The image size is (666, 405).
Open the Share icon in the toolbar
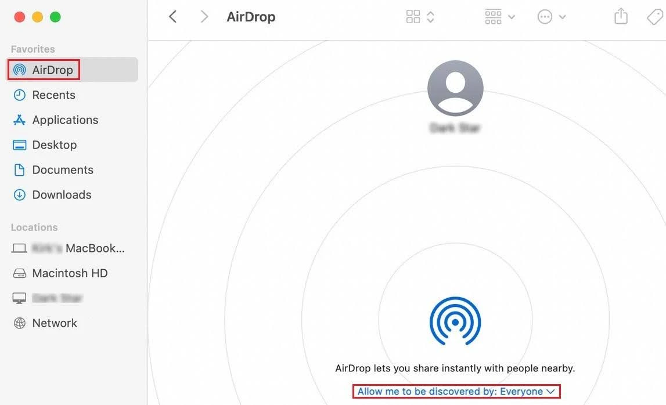pyautogui.click(x=620, y=16)
